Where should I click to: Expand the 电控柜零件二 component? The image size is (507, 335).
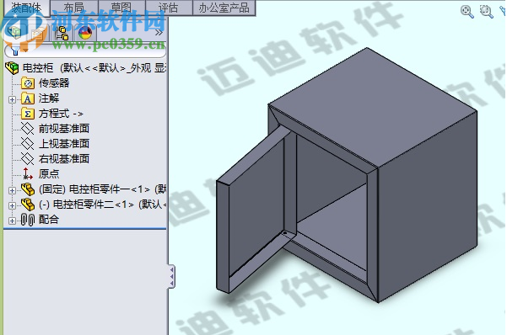pyautogui.click(x=12, y=205)
